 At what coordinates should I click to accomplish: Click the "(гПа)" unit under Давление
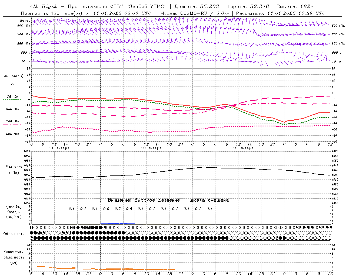(x=14, y=172)
